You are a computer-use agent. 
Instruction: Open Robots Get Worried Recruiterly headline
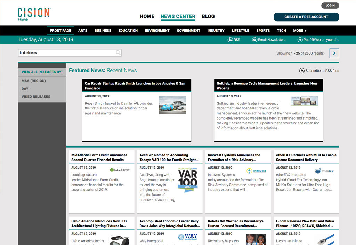pyautogui.click(x=236, y=223)
